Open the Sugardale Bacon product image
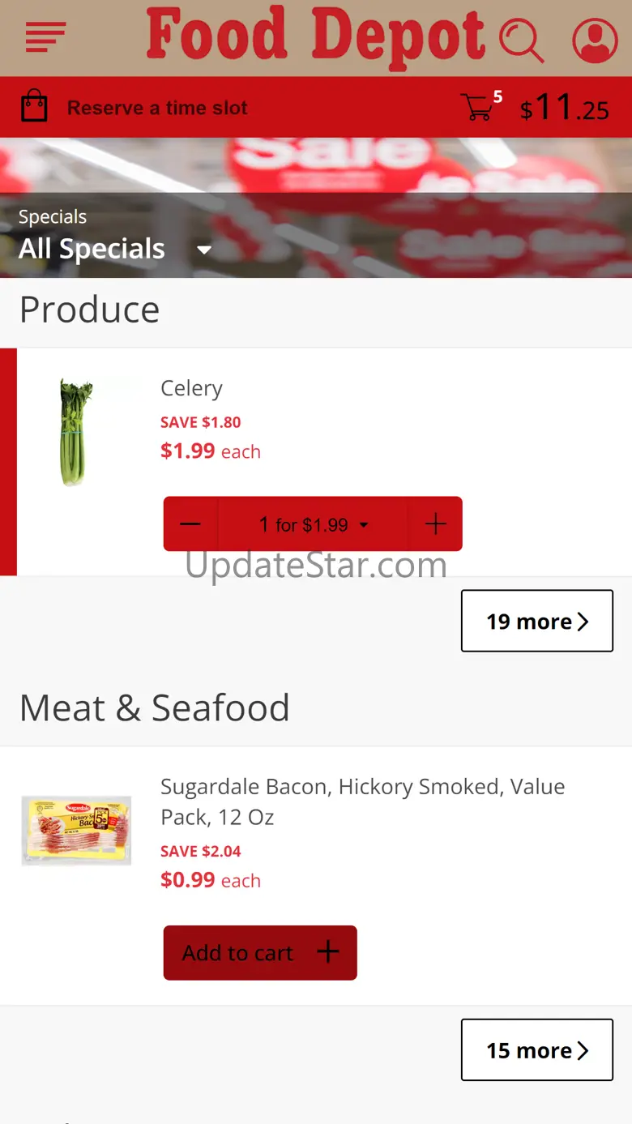The image size is (632, 1124). tap(76, 830)
